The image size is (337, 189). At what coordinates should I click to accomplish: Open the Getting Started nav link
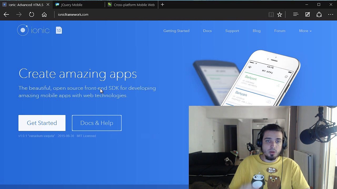176,31
